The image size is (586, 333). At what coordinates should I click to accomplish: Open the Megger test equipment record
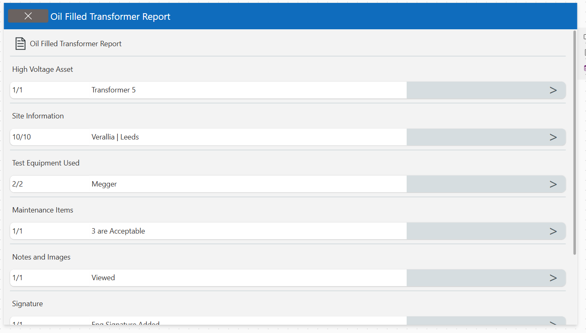point(207,184)
